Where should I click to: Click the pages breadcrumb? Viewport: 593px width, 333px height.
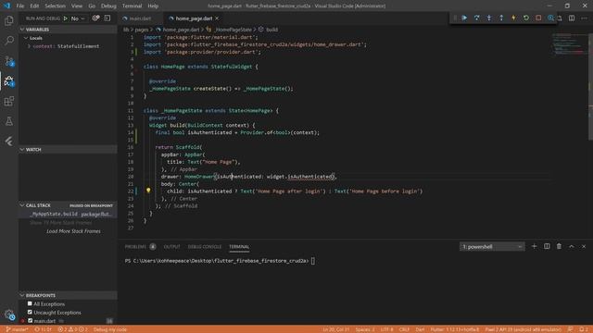[x=142, y=30]
